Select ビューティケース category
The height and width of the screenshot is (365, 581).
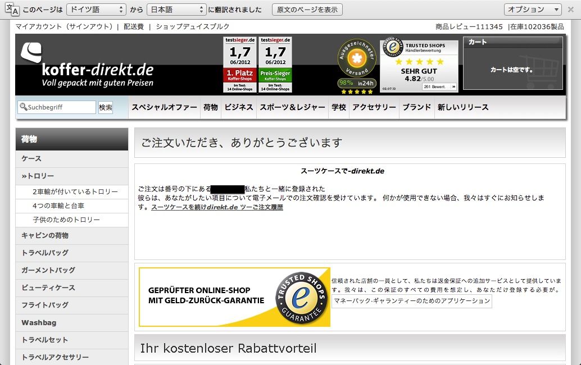72,288
